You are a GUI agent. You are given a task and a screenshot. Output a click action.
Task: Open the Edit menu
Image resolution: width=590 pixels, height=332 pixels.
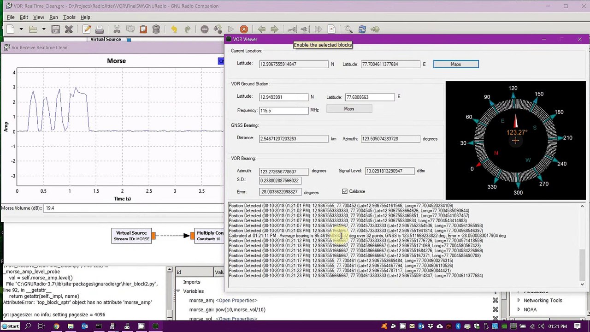click(x=24, y=17)
